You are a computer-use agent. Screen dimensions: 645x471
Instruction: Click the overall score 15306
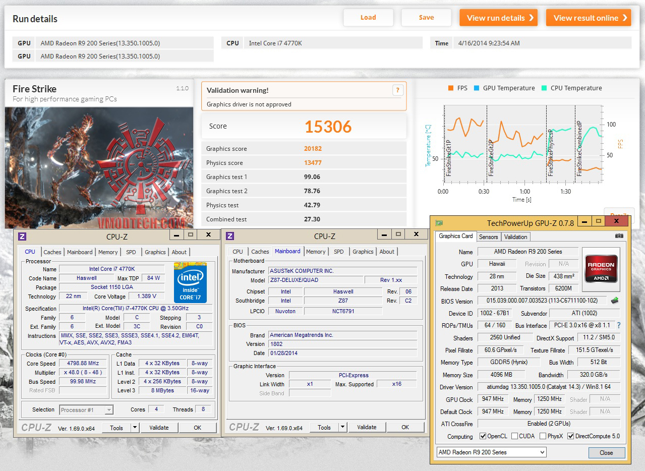click(328, 127)
